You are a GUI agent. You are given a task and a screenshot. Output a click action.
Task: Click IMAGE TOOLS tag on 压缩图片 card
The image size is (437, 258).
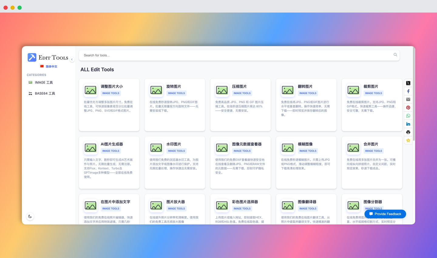[x=242, y=93]
